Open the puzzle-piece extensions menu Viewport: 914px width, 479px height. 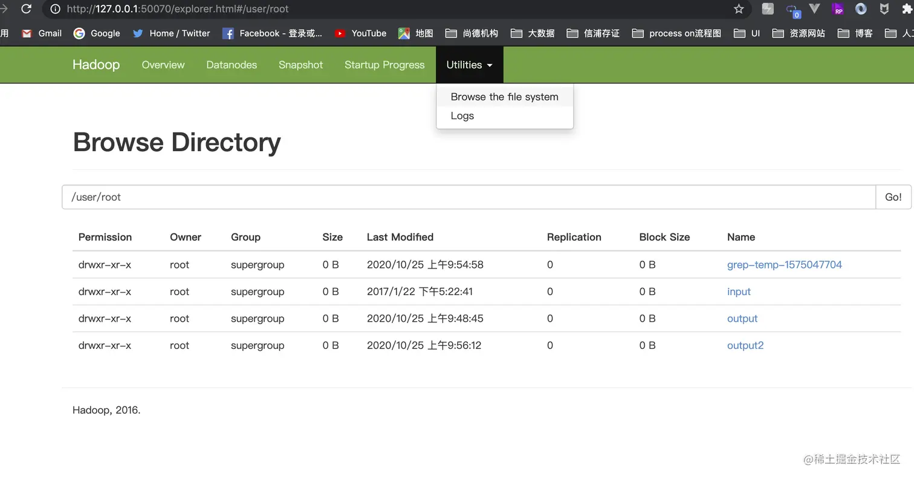[907, 9]
